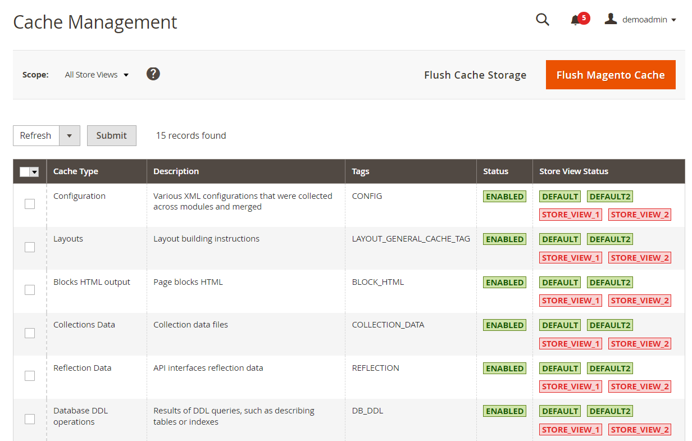
Task: Check the Configuration cache checkbox
Action: [30, 204]
